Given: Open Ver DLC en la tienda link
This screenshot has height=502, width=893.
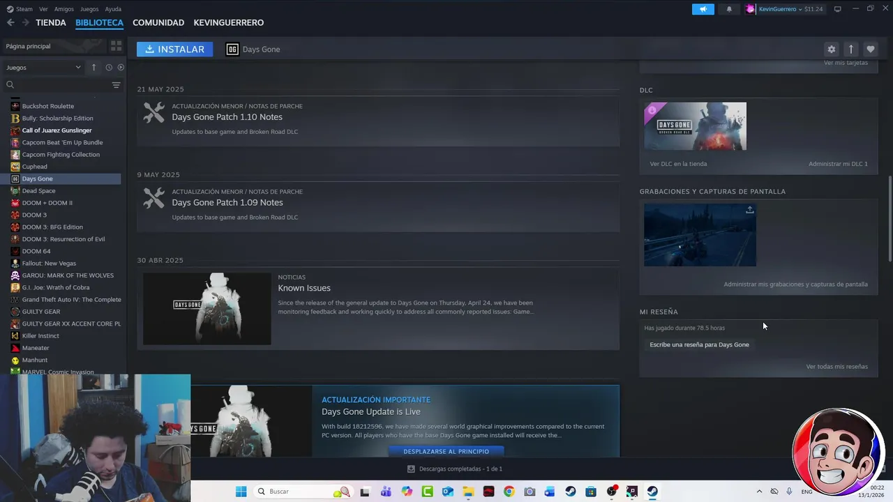Looking at the screenshot, I should pyautogui.click(x=678, y=164).
